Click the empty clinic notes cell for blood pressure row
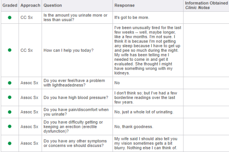Viewport: 229px width, 152px height. [206, 97]
